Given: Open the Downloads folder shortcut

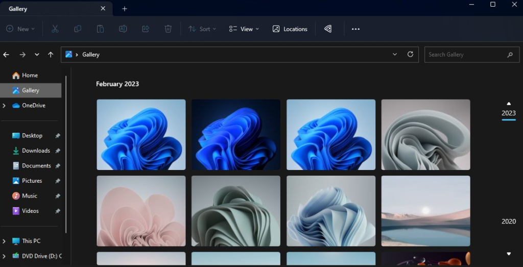Looking at the screenshot, I should click(31, 151).
